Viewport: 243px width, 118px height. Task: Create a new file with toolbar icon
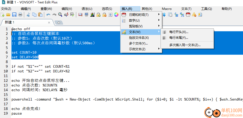2,15
